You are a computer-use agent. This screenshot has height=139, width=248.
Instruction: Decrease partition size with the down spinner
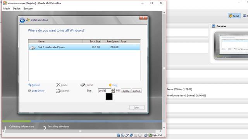click(113, 92)
